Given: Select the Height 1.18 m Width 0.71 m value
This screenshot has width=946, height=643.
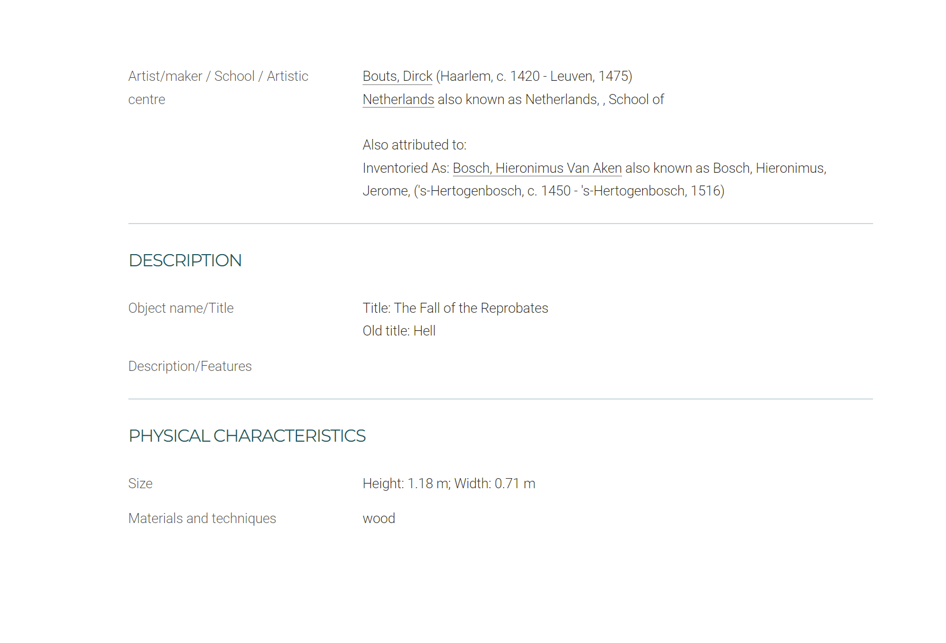Looking at the screenshot, I should tap(449, 483).
